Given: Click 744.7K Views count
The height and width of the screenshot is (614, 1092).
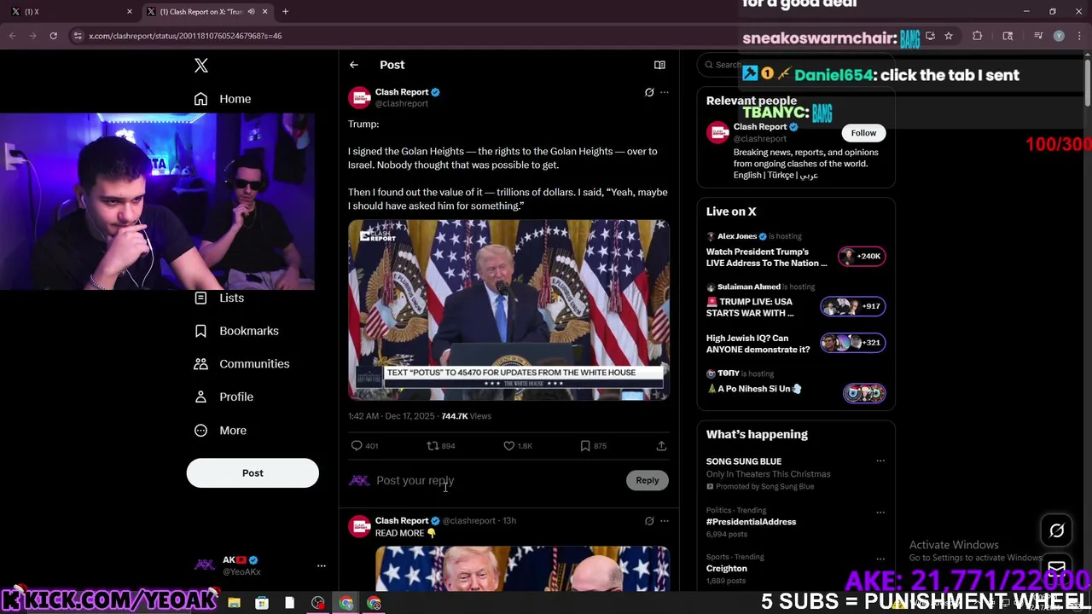Looking at the screenshot, I should [x=466, y=416].
